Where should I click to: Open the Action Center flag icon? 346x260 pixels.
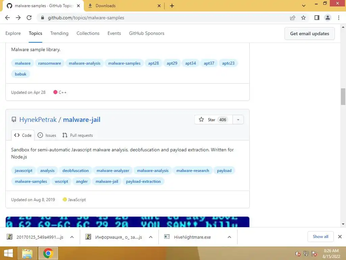click(314, 254)
